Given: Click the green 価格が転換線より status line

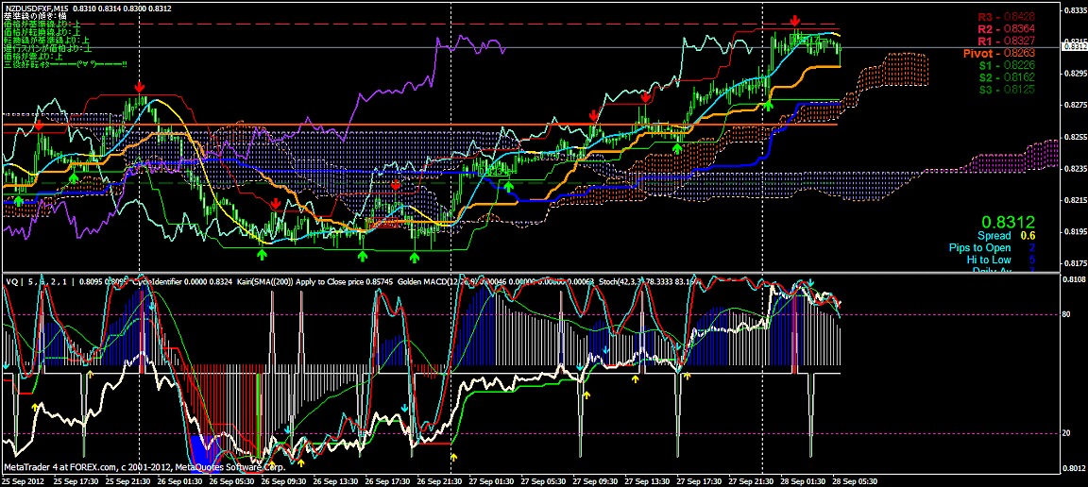Looking at the screenshot, I should pos(42,31).
